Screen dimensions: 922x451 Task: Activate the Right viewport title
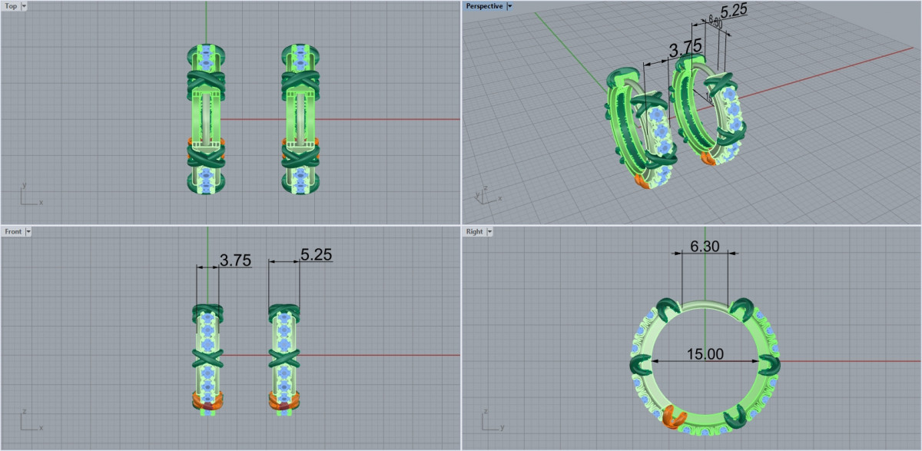(x=474, y=231)
